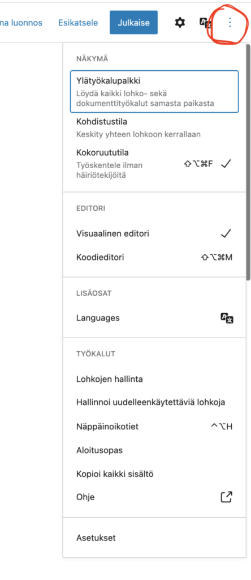This screenshot has height=580, width=251.
Task: Click the translate icon beside Languages
Action: point(227,318)
